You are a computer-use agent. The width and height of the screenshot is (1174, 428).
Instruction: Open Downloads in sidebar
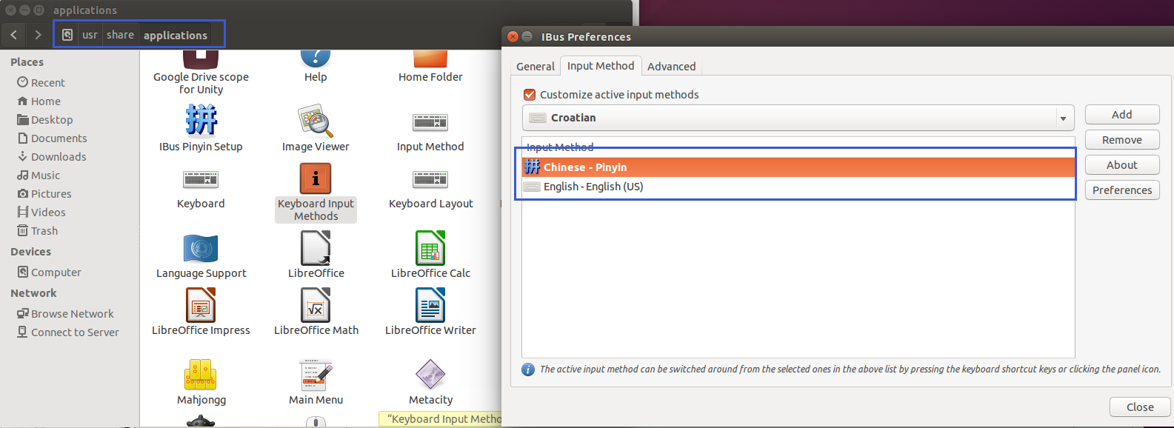click(59, 157)
